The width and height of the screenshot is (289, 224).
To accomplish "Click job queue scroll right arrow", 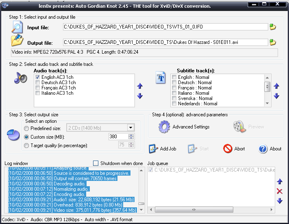I will pos(271,210).
